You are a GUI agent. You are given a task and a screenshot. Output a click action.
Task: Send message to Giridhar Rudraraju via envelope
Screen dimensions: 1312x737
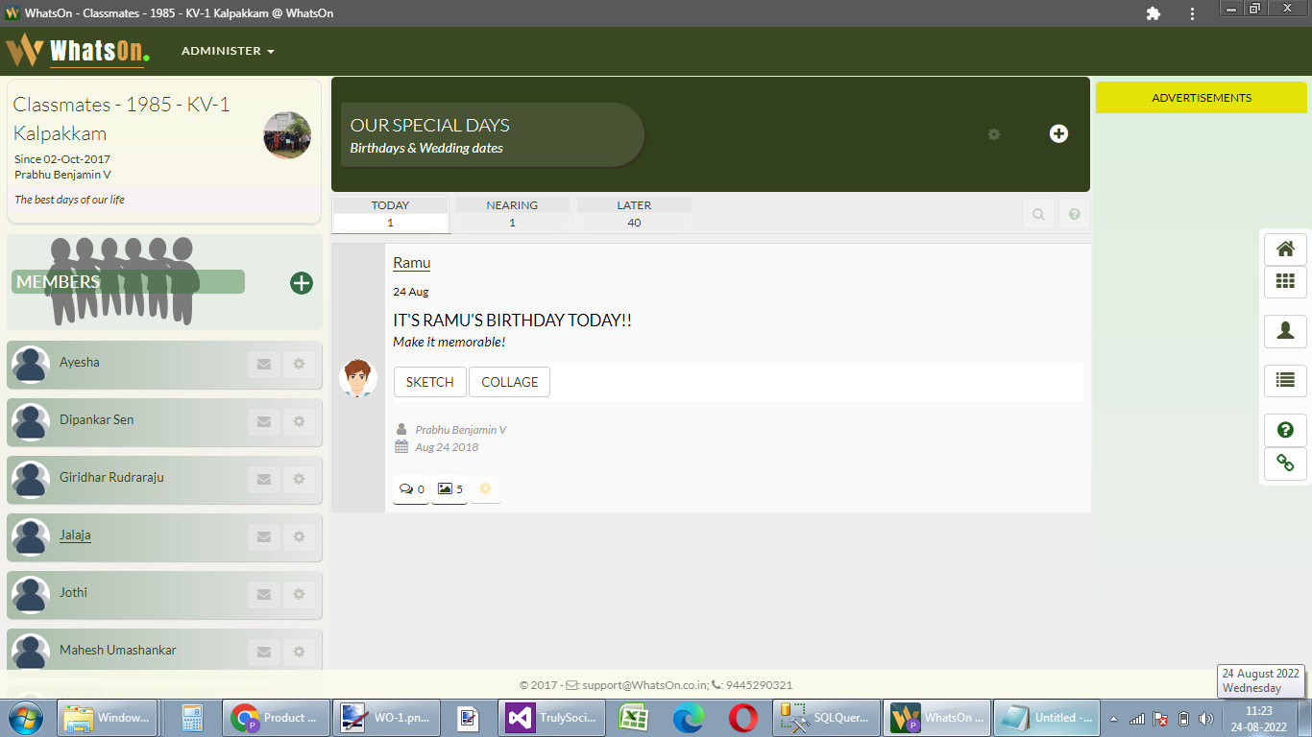coord(263,479)
